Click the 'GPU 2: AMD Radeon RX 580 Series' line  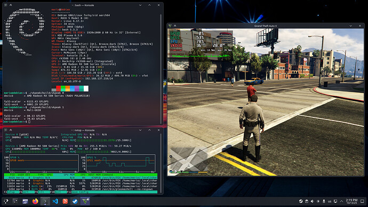[84, 64]
